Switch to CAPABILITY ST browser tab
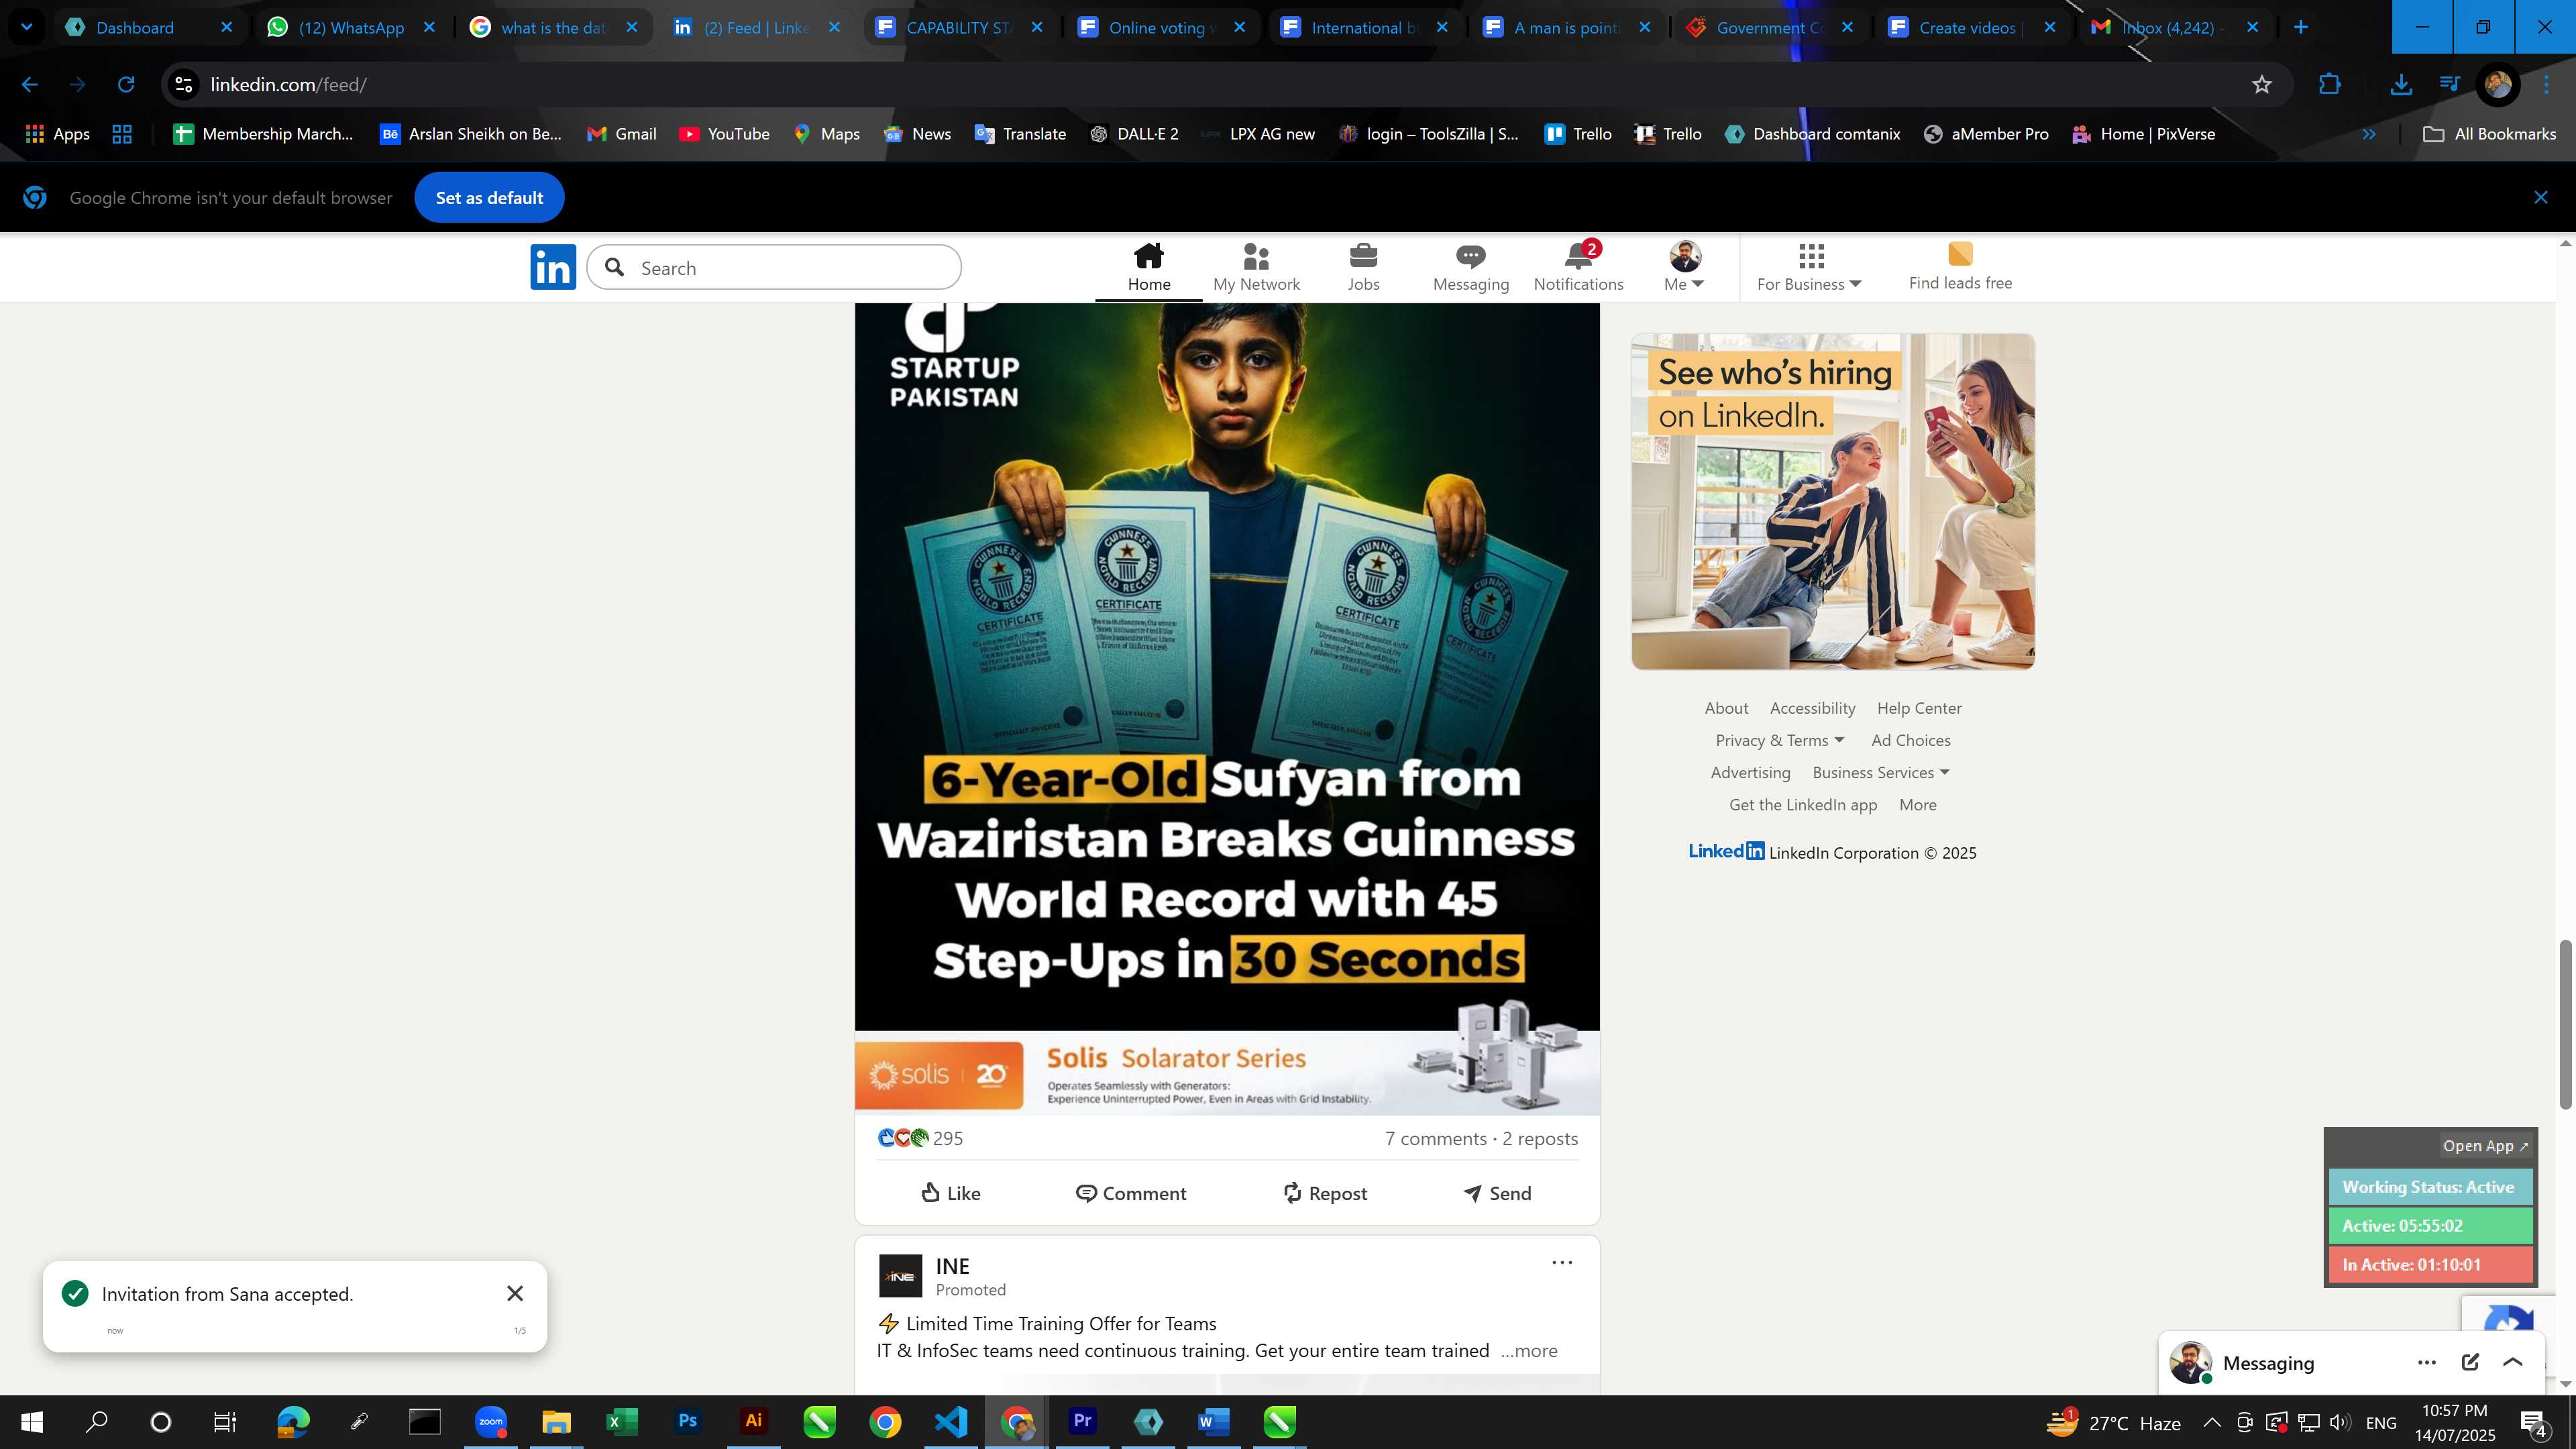This screenshot has height=1449, width=2576. (x=957, y=27)
